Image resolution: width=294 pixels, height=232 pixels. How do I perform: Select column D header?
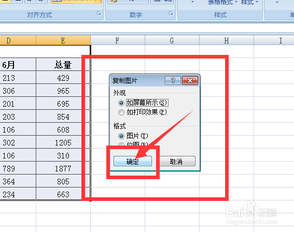[18, 40]
